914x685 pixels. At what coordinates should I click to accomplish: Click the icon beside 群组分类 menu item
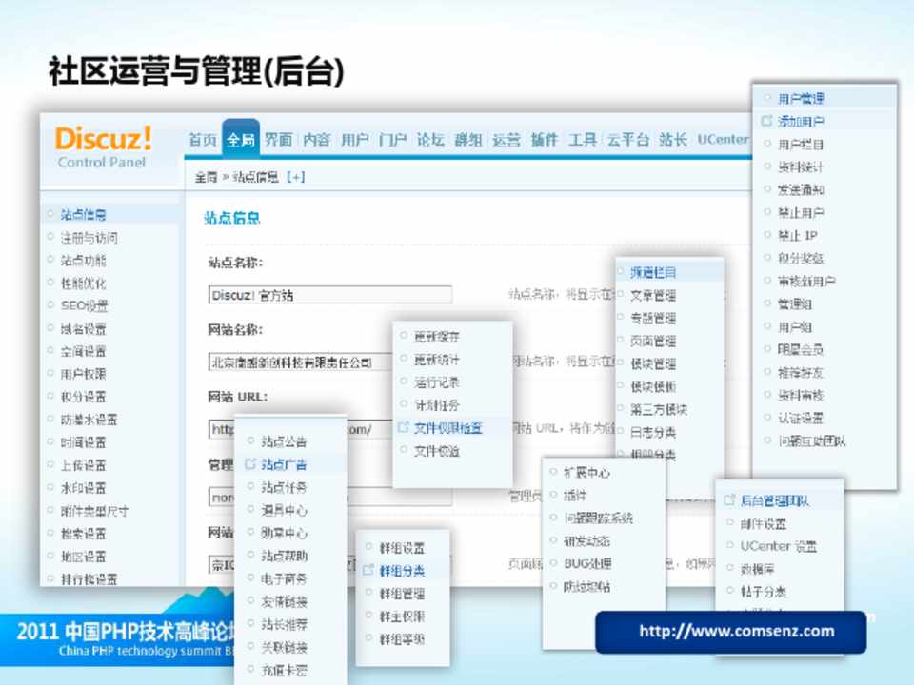(x=368, y=571)
